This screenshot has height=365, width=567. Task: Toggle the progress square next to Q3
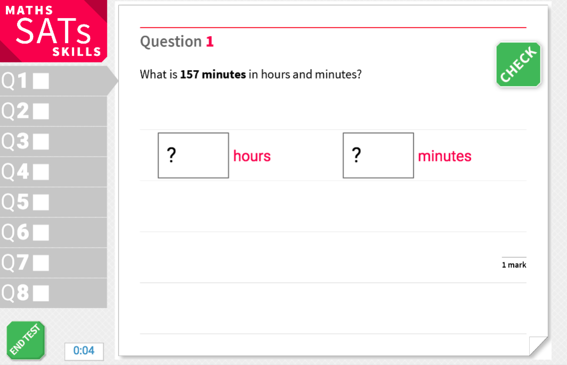[41, 141]
